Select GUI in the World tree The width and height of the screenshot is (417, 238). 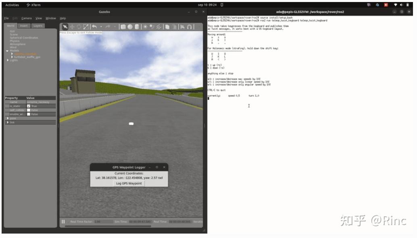12,31
